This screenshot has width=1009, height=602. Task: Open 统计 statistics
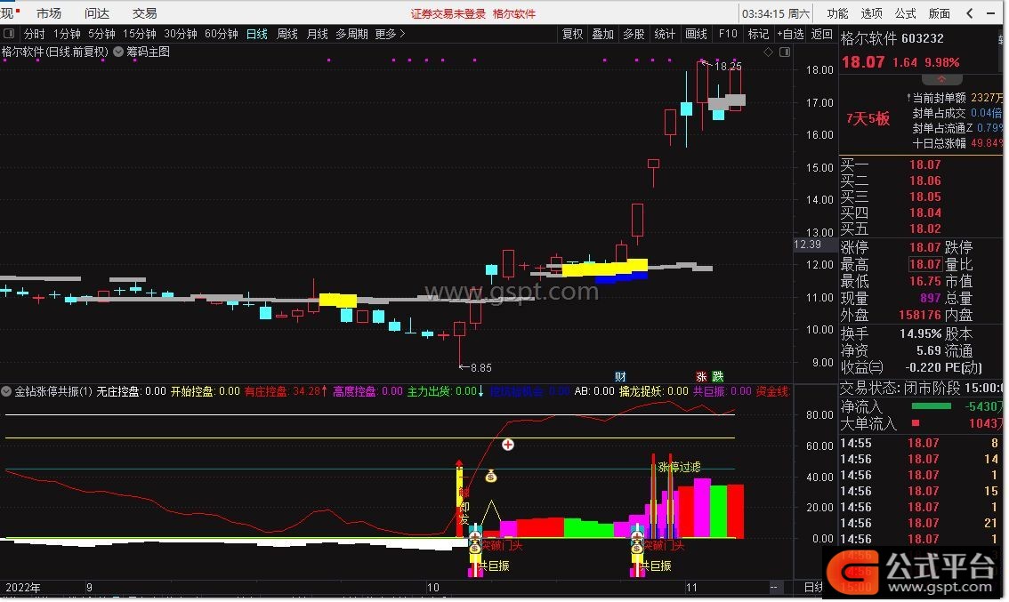click(x=665, y=34)
